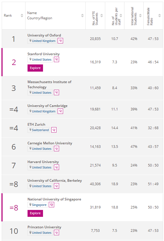
Task: Click graduation cap icon beside Oxford's United Kingdom
Action: tap(60, 41)
